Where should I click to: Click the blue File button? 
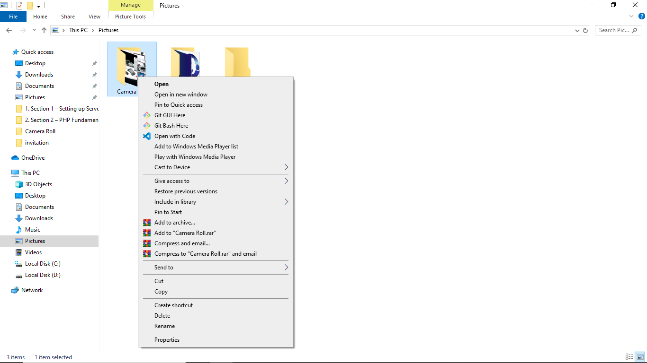tap(13, 17)
